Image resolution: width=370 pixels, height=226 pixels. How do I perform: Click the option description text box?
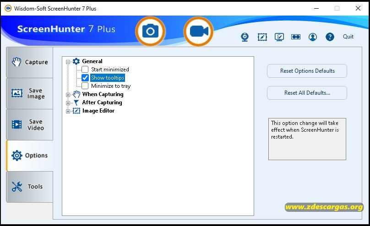point(307,139)
